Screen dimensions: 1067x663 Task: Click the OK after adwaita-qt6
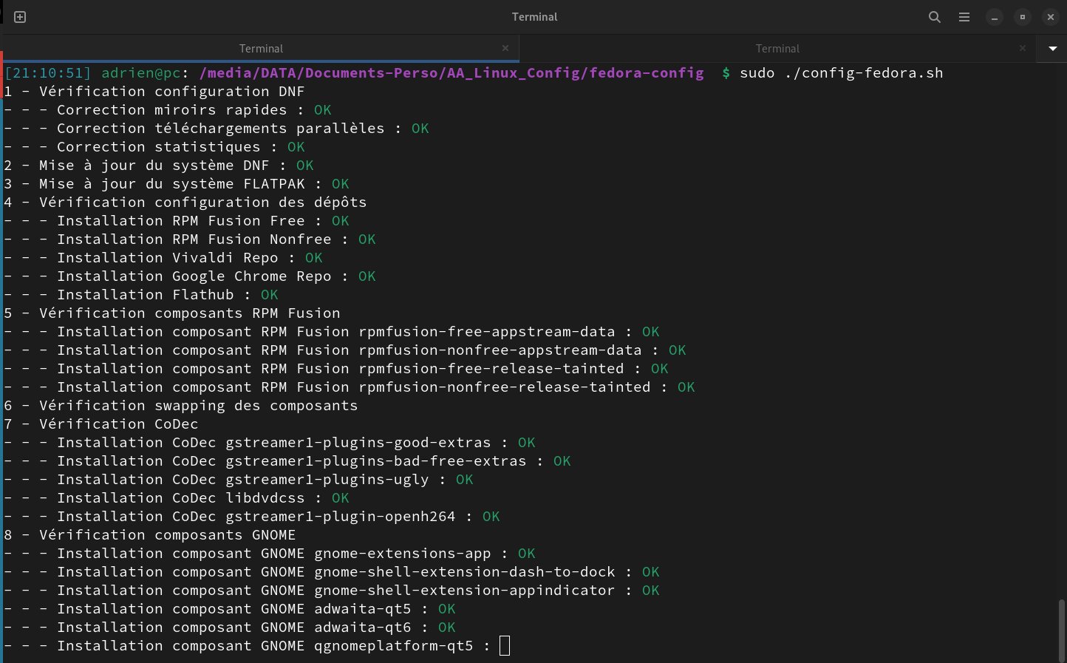point(447,628)
